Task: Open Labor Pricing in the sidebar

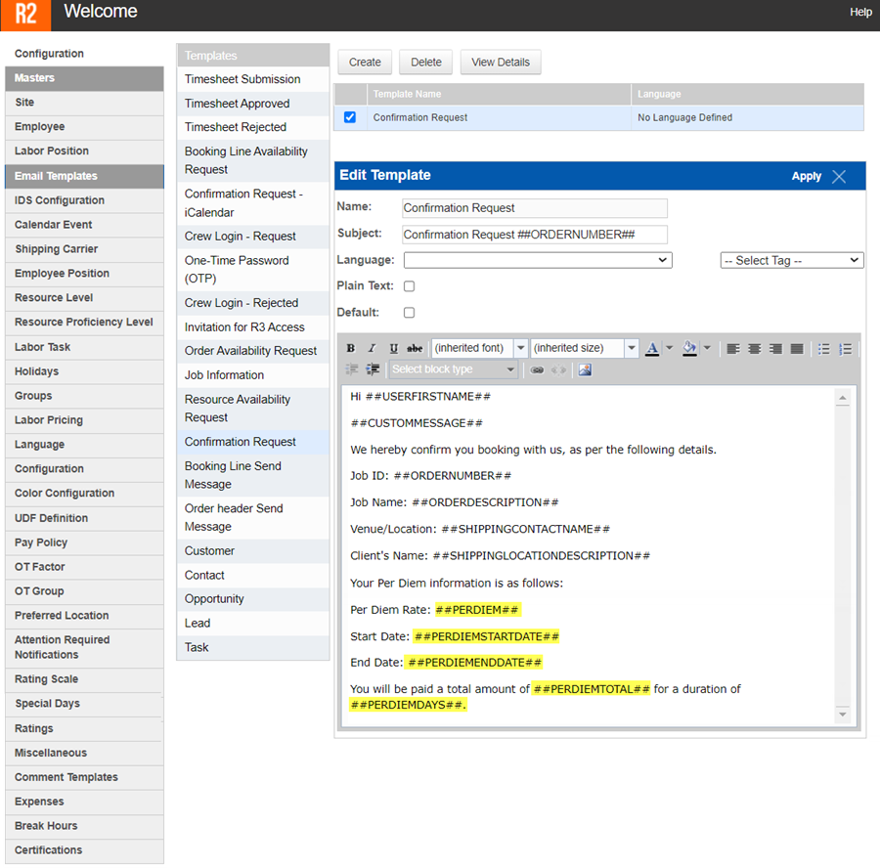Action: [x=49, y=420]
